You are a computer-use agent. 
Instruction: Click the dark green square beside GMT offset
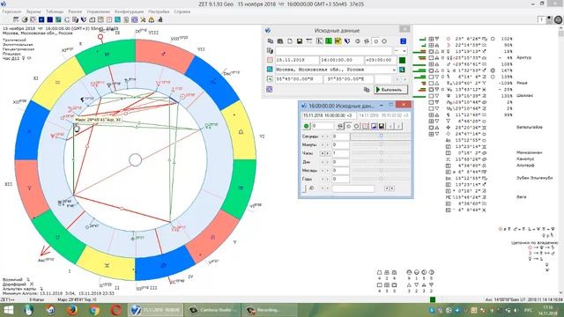402,60
